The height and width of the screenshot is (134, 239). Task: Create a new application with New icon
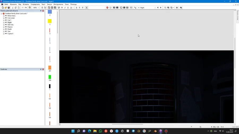click(3, 8)
